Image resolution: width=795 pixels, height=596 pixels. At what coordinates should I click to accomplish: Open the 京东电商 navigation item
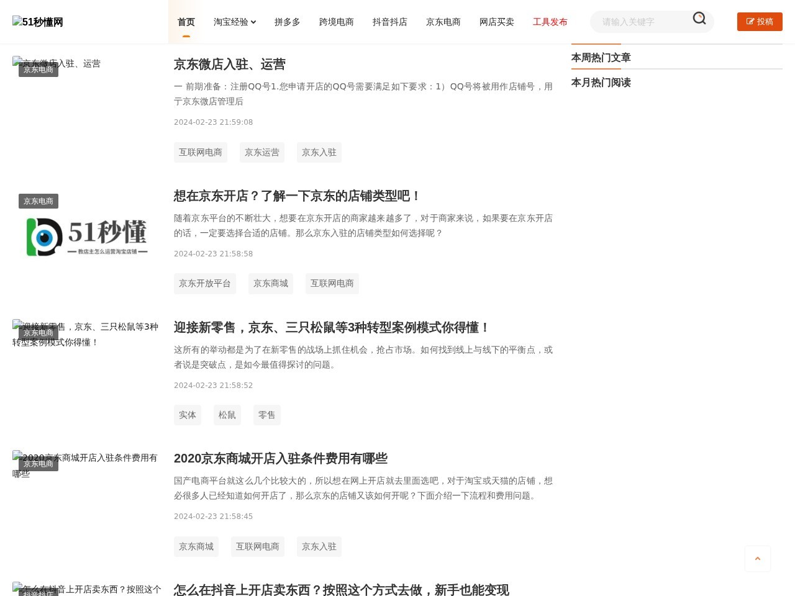point(443,22)
